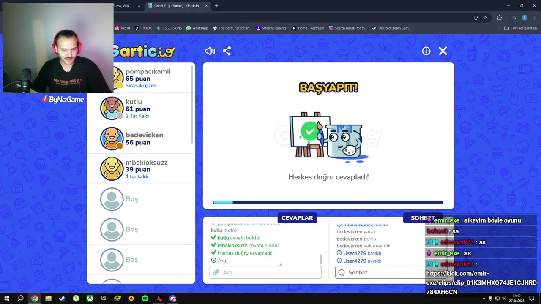Screen dimensions: 541x304
Task: Click the User4279 katıldı chat entry
Action: pyautogui.click(x=359, y=253)
